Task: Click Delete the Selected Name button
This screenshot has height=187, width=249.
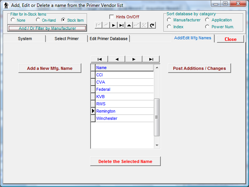Action: [125, 161]
